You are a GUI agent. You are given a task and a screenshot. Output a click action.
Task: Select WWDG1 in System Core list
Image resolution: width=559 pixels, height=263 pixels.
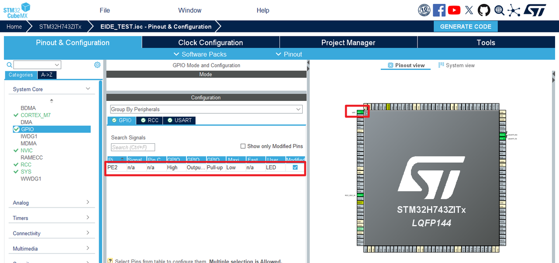31,179
